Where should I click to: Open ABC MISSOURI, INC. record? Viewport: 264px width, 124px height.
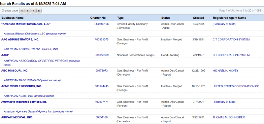[15, 71]
